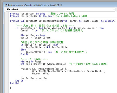Click the dropdown arrow of Worksheet combo box
This screenshot has width=117, height=93.
pos(114,10)
